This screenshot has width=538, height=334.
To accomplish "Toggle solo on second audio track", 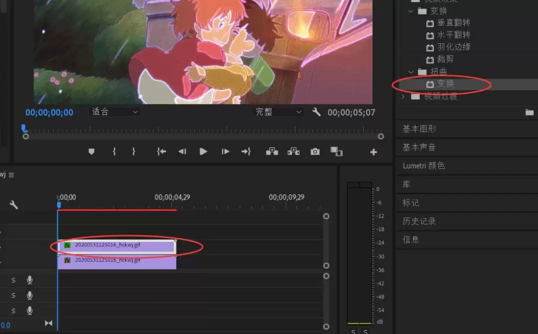I will [13, 295].
